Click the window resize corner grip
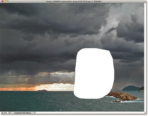 [x=145, y=113]
